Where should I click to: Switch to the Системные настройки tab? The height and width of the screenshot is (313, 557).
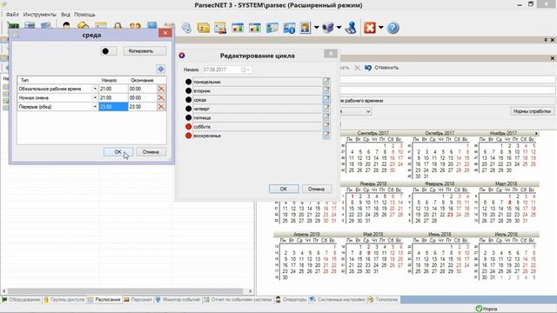coord(338,299)
